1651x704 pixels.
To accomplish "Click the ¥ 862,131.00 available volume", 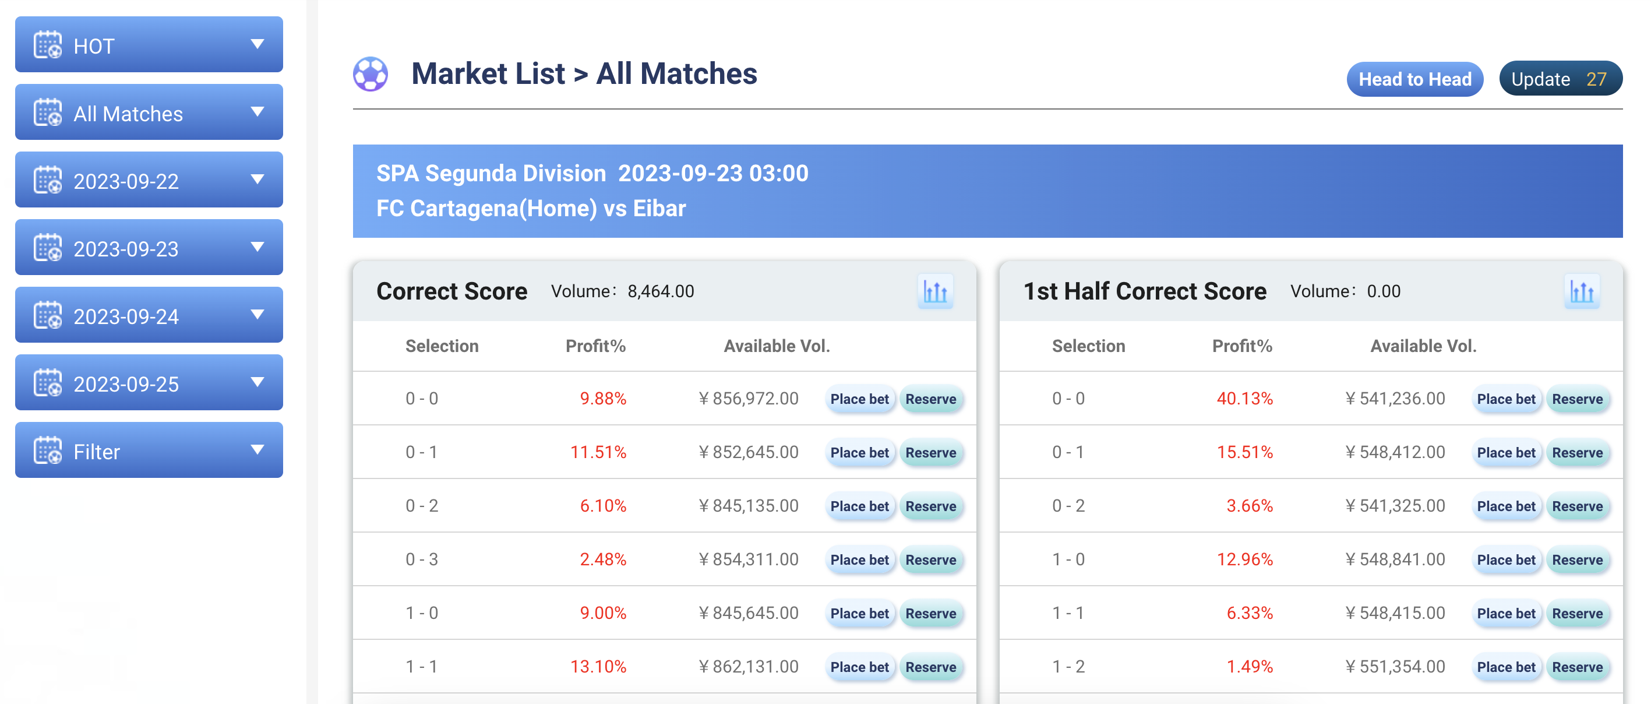I will (749, 666).
